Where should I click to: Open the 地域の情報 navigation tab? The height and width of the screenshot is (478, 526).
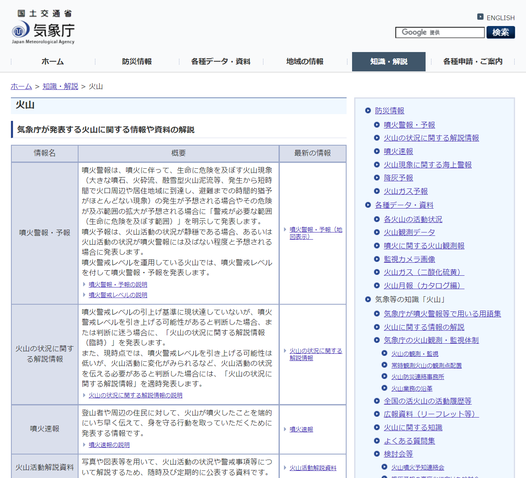pos(305,62)
